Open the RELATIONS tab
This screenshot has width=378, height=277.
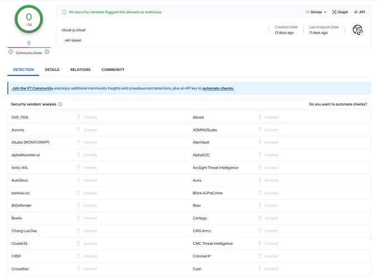80,69
